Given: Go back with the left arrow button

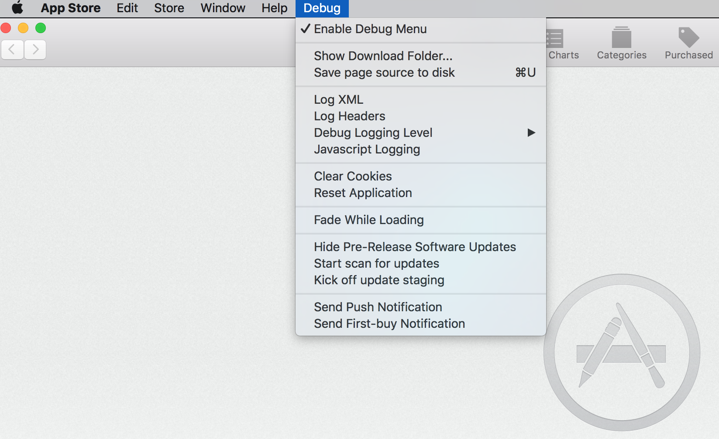Looking at the screenshot, I should (12, 50).
